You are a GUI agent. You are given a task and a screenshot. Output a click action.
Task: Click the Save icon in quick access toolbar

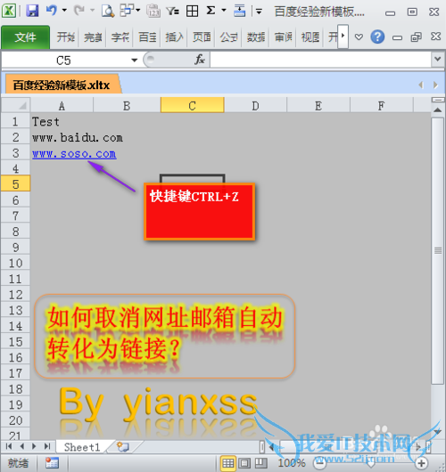click(32, 12)
